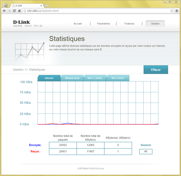181x176 pixels.
Task: Open the Features menu
Action: coord(129,24)
